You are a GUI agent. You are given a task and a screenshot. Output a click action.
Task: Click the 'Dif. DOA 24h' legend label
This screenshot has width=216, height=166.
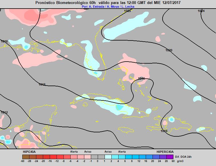(183, 157)
